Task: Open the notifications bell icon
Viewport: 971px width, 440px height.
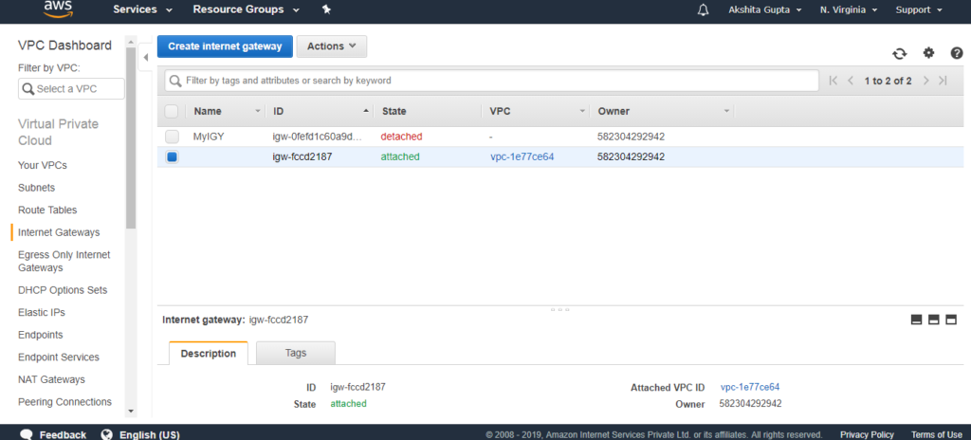Action: click(703, 9)
